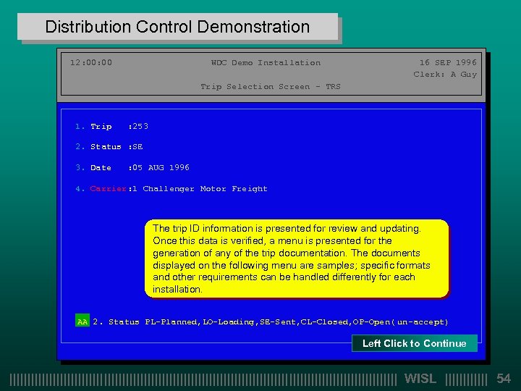This screenshot has height=391, width=521.
Task: Click the Status field label
Action: point(106,146)
